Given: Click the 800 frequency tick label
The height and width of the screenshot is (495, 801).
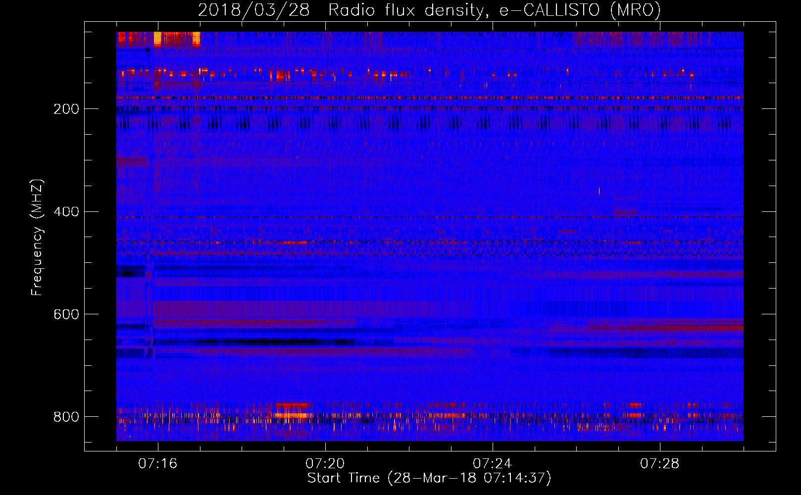Looking at the screenshot, I should coord(66,417).
